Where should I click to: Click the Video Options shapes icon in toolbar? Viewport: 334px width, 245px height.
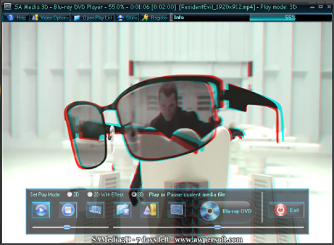click(35, 17)
